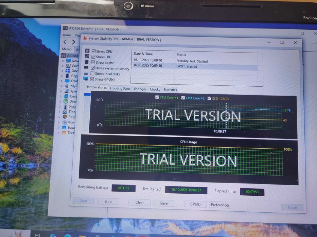
Task: Select the Stability Test: Started log row
Action: tap(195, 61)
